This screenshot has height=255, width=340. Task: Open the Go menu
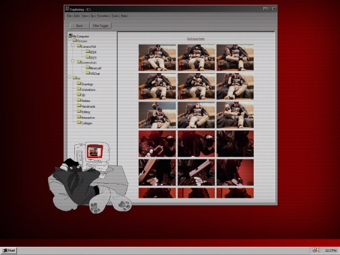(x=93, y=16)
